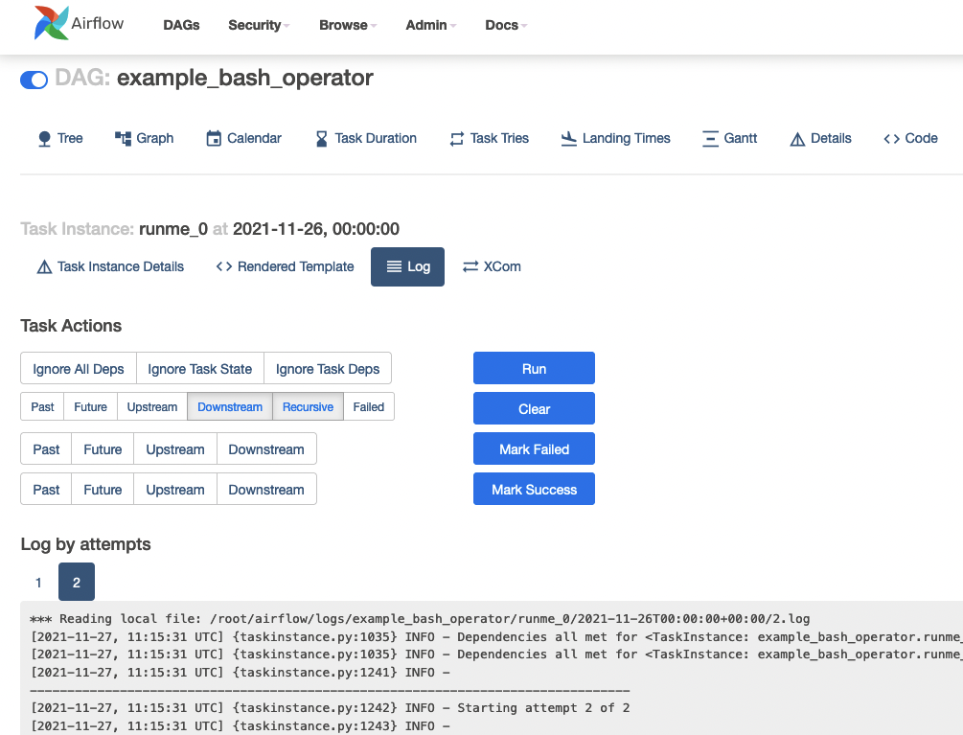
Task: Click the Log lines icon
Action: tap(394, 266)
